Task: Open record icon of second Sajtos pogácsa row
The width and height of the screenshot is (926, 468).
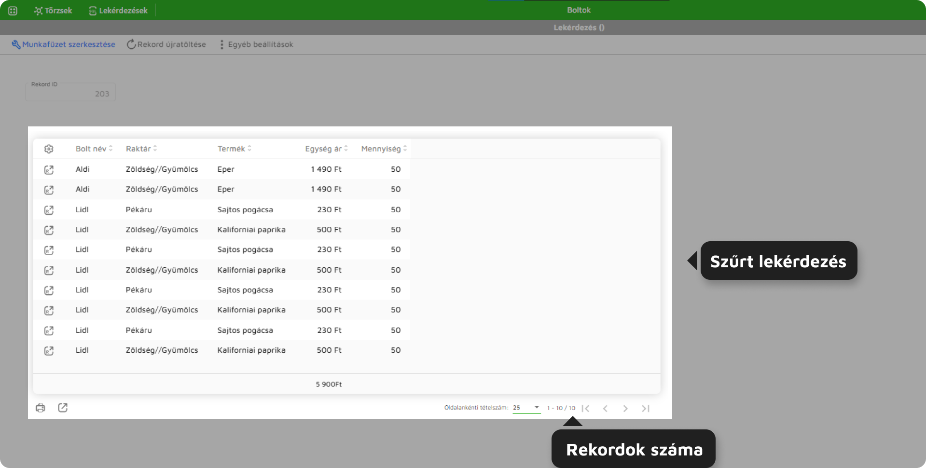Action: point(49,250)
